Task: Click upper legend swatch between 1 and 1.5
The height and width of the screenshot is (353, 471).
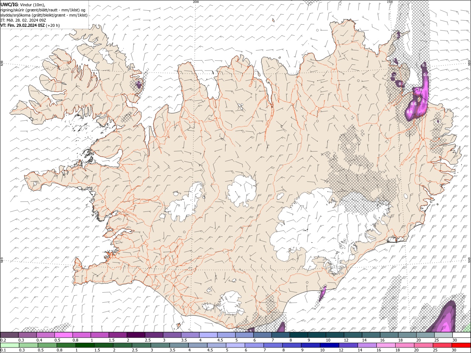Action: tap(100, 335)
